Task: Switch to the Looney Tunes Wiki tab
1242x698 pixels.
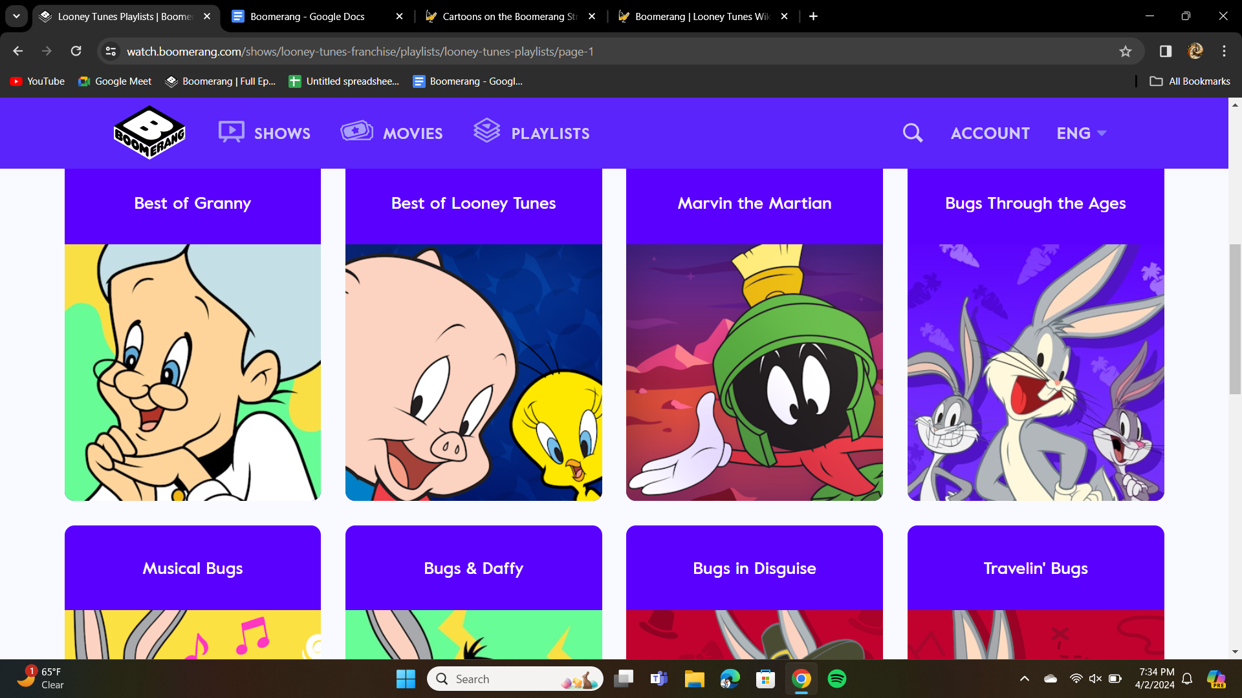Action: tap(702, 16)
